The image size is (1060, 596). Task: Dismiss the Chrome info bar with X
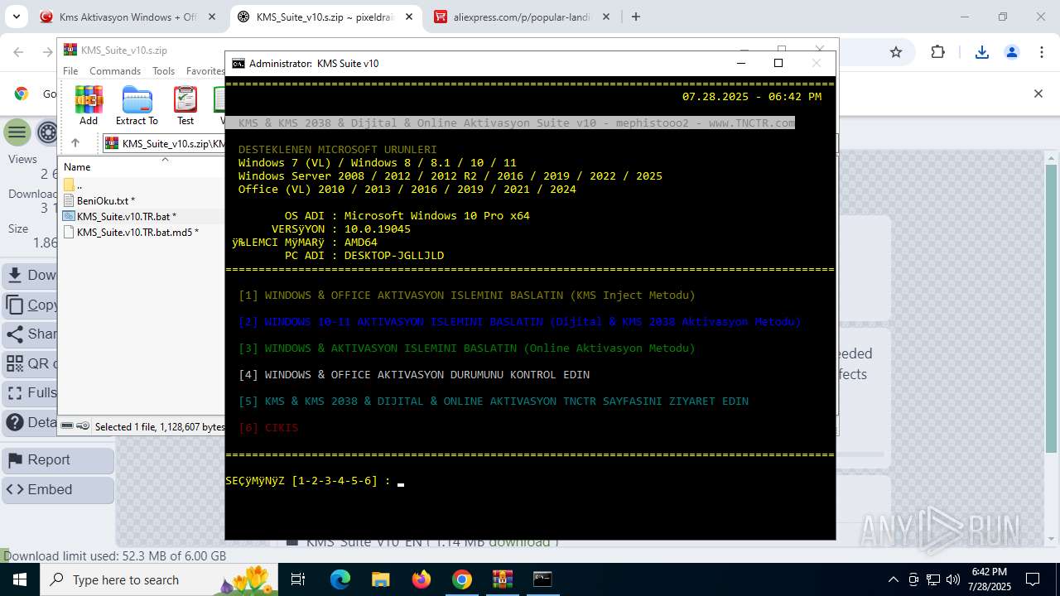[1038, 94]
